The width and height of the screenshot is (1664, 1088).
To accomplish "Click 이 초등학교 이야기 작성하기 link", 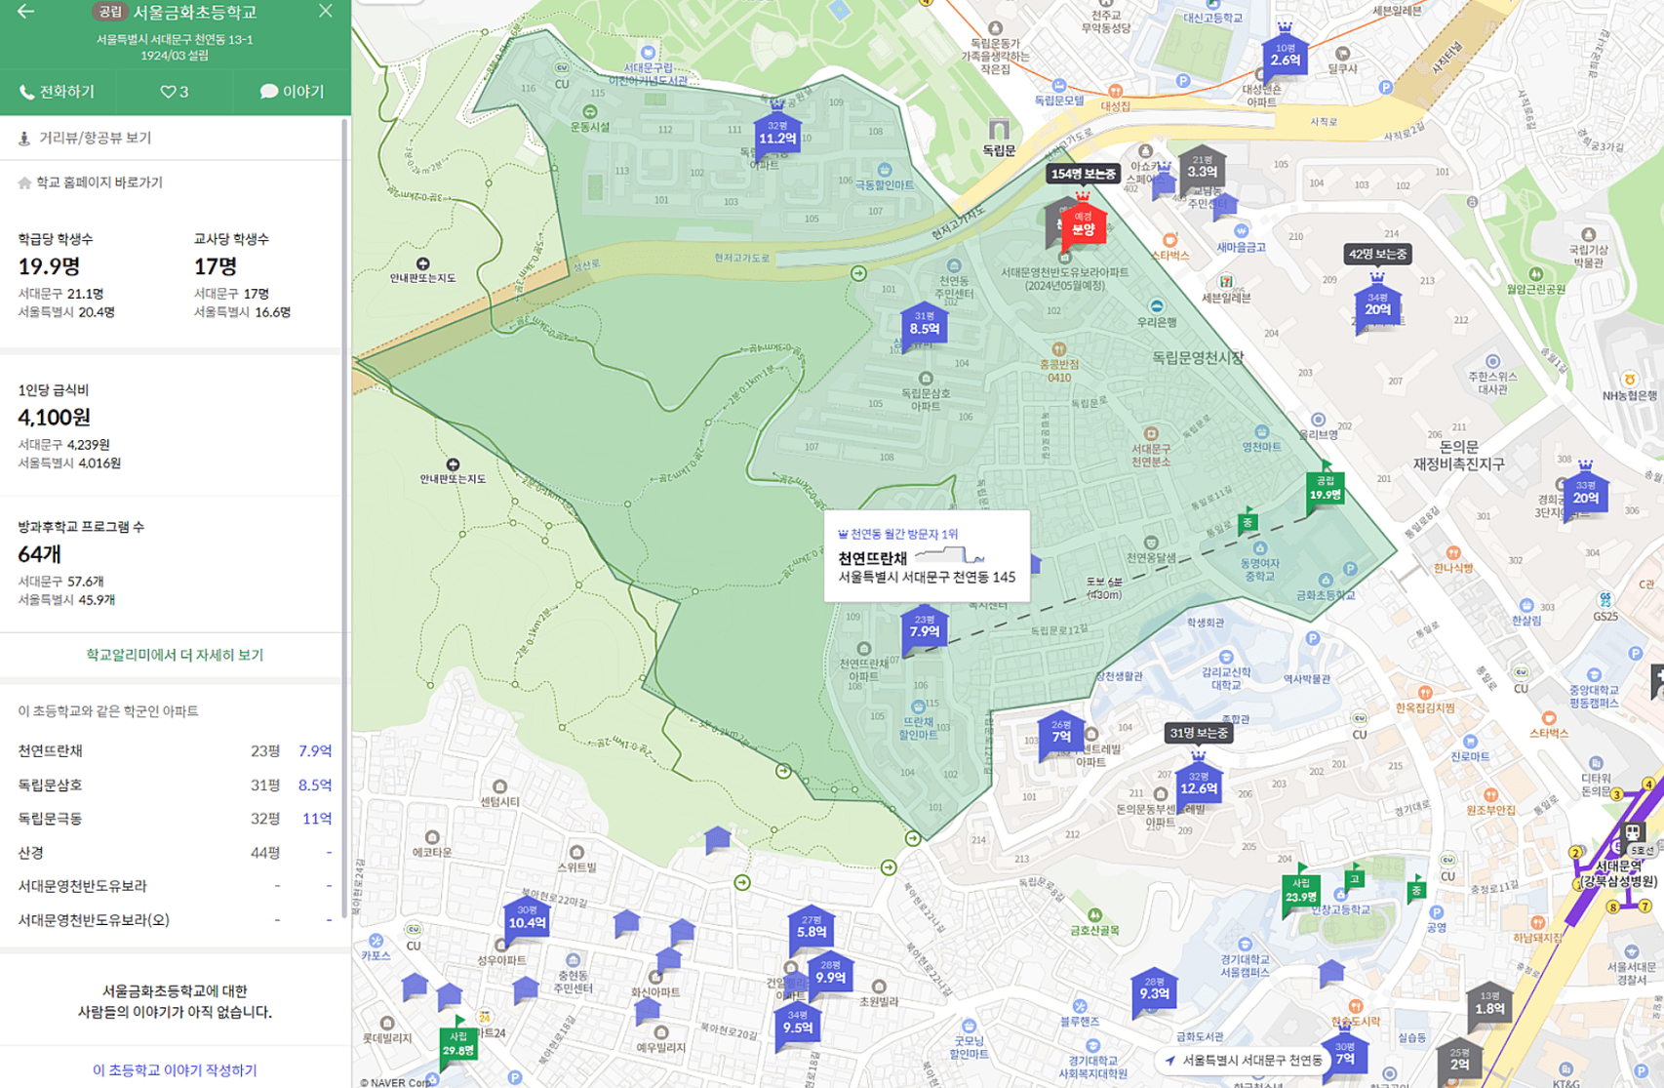I will (175, 1070).
